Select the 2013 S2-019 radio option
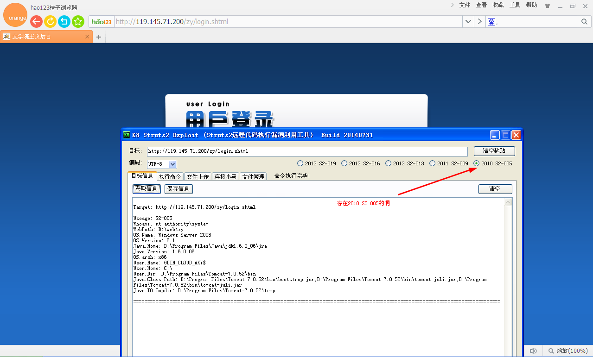 [x=317, y=163]
